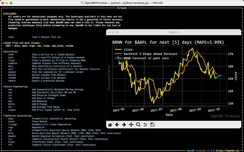Select the Pan axes tool
244x152 pixels.
131,125
